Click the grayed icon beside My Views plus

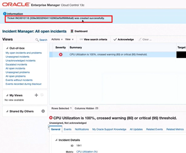(x=42, y=95)
